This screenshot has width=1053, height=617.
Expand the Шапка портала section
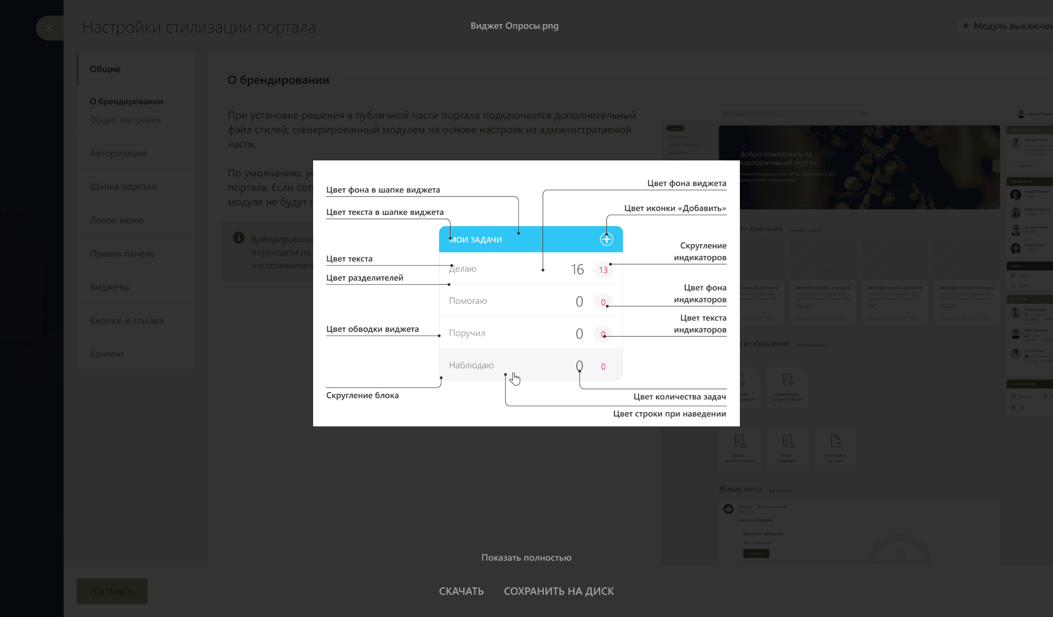123,187
